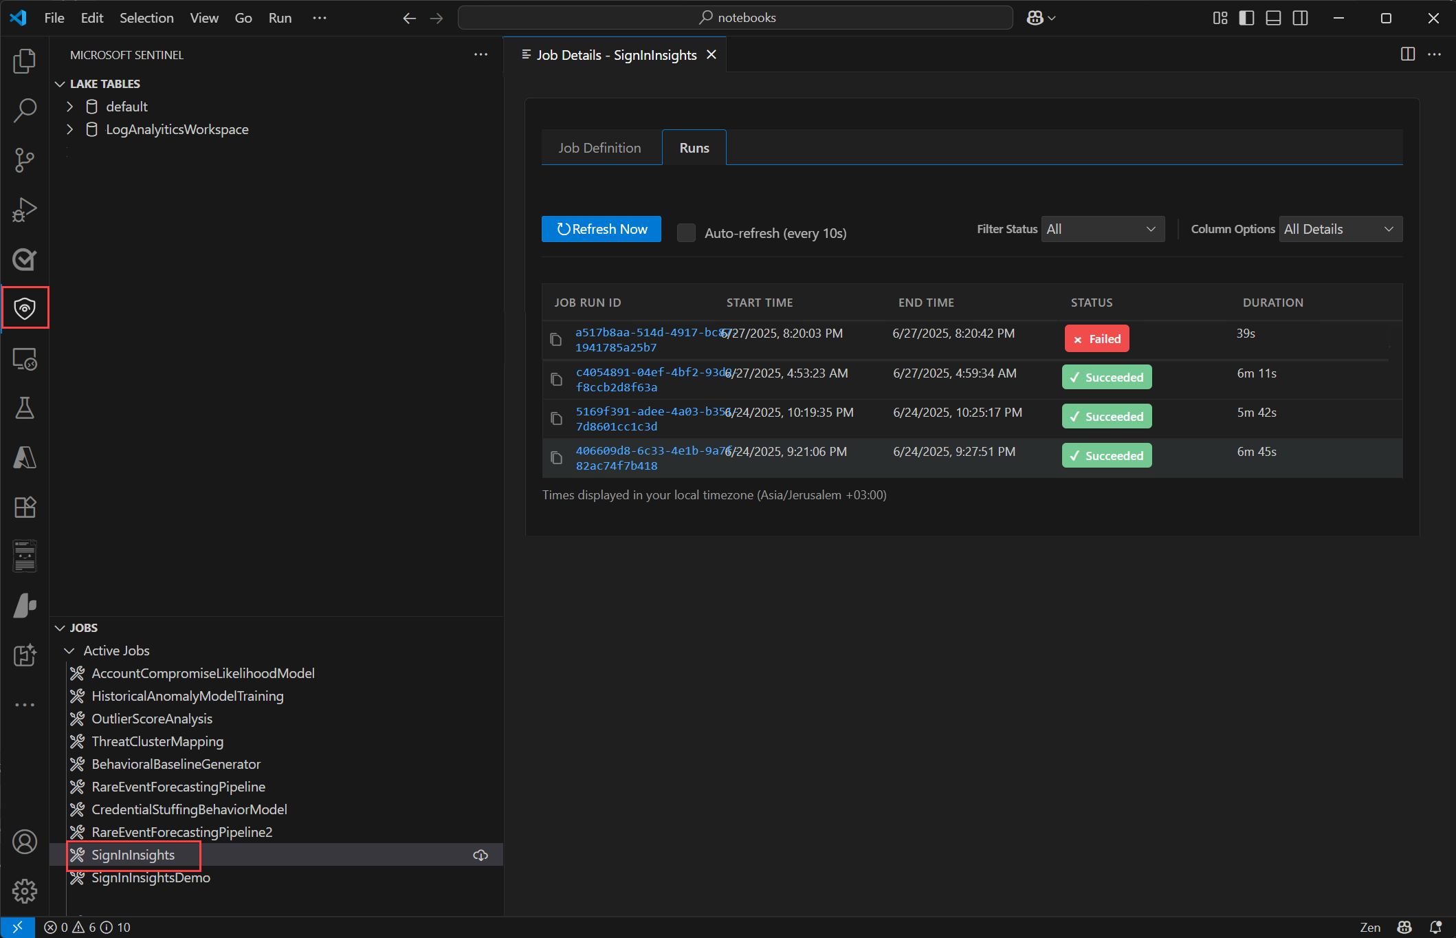Viewport: 1456px width, 938px height.
Task: Open Run and Debug view
Action: pyautogui.click(x=25, y=210)
